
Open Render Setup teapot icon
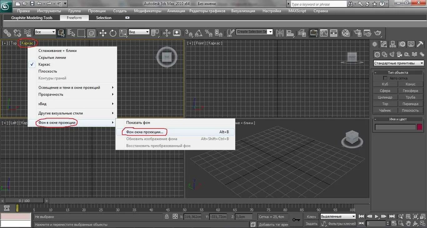pyautogui.click(x=358, y=33)
